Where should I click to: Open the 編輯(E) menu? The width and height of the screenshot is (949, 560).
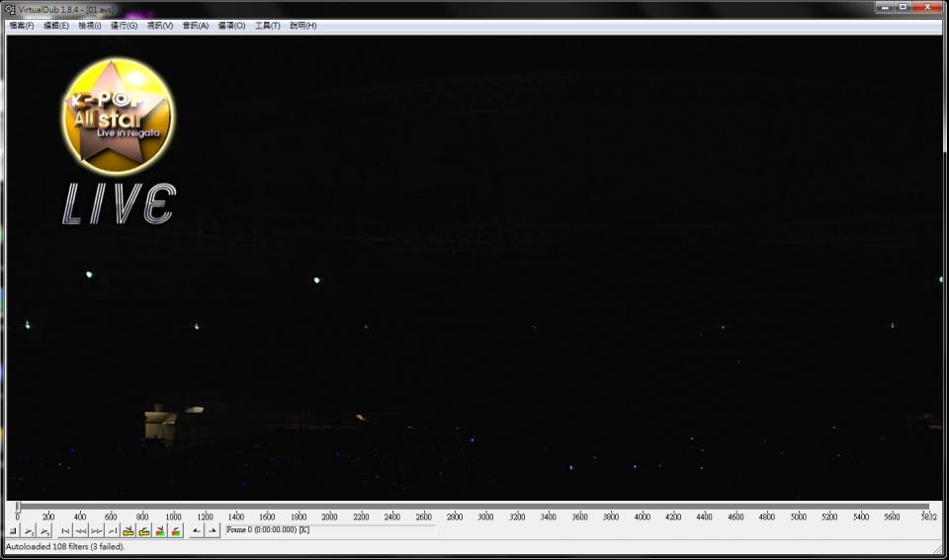55,26
